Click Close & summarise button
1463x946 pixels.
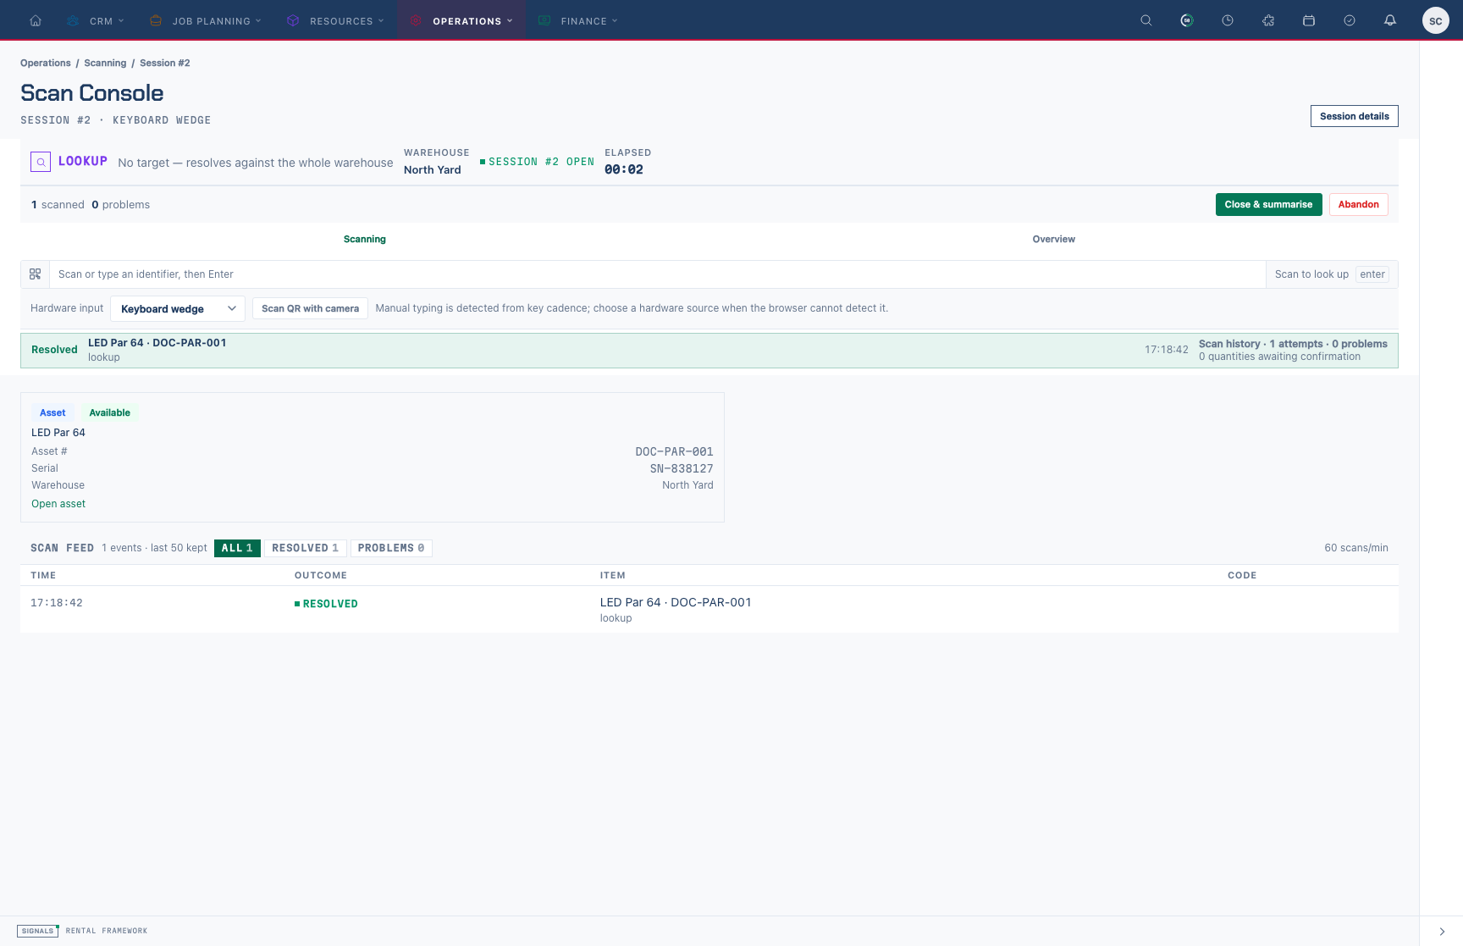pos(1268,204)
